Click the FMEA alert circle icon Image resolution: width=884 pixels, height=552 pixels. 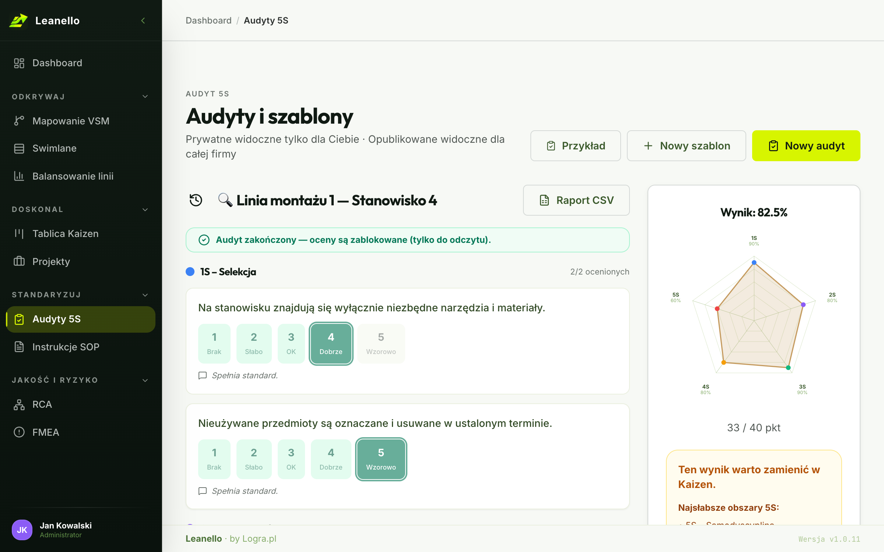(19, 432)
